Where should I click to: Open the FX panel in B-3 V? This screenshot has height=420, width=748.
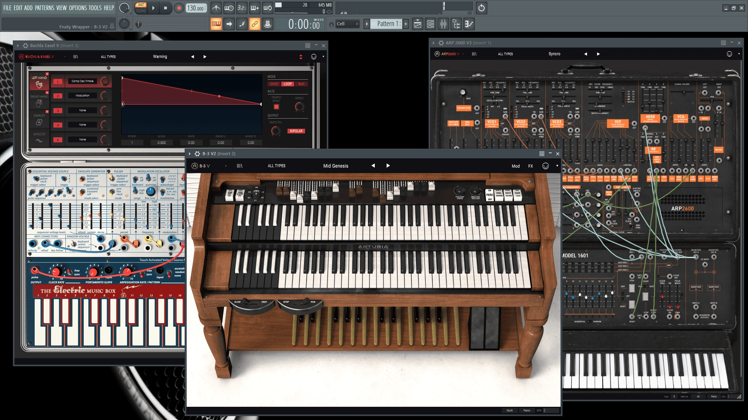click(x=531, y=166)
